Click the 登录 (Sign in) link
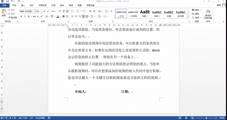The image size is (227, 120). click(219, 5)
